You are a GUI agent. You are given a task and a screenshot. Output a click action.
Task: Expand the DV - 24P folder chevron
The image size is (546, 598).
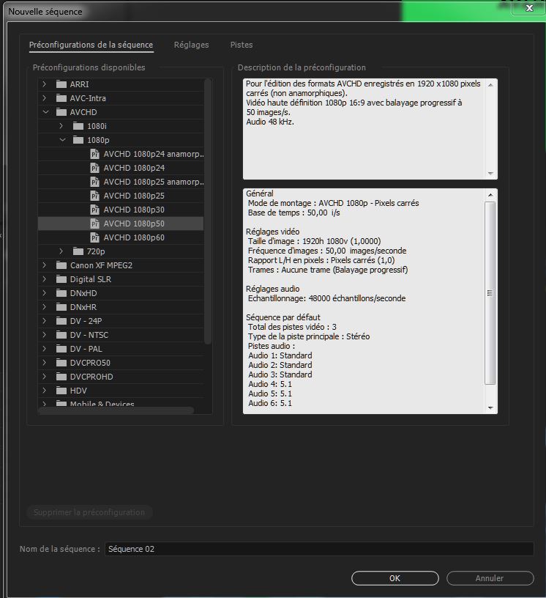click(44, 321)
